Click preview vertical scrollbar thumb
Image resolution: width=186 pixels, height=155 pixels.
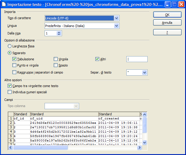coord(144,125)
